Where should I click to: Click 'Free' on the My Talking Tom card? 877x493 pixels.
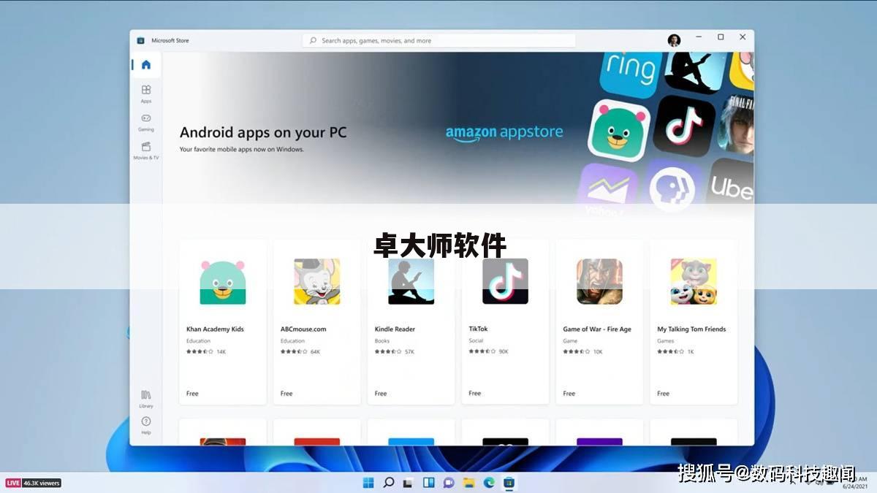(x=663, y=394)
